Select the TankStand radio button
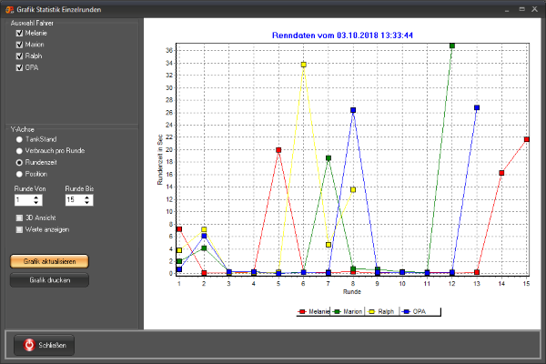 point(19,139)
